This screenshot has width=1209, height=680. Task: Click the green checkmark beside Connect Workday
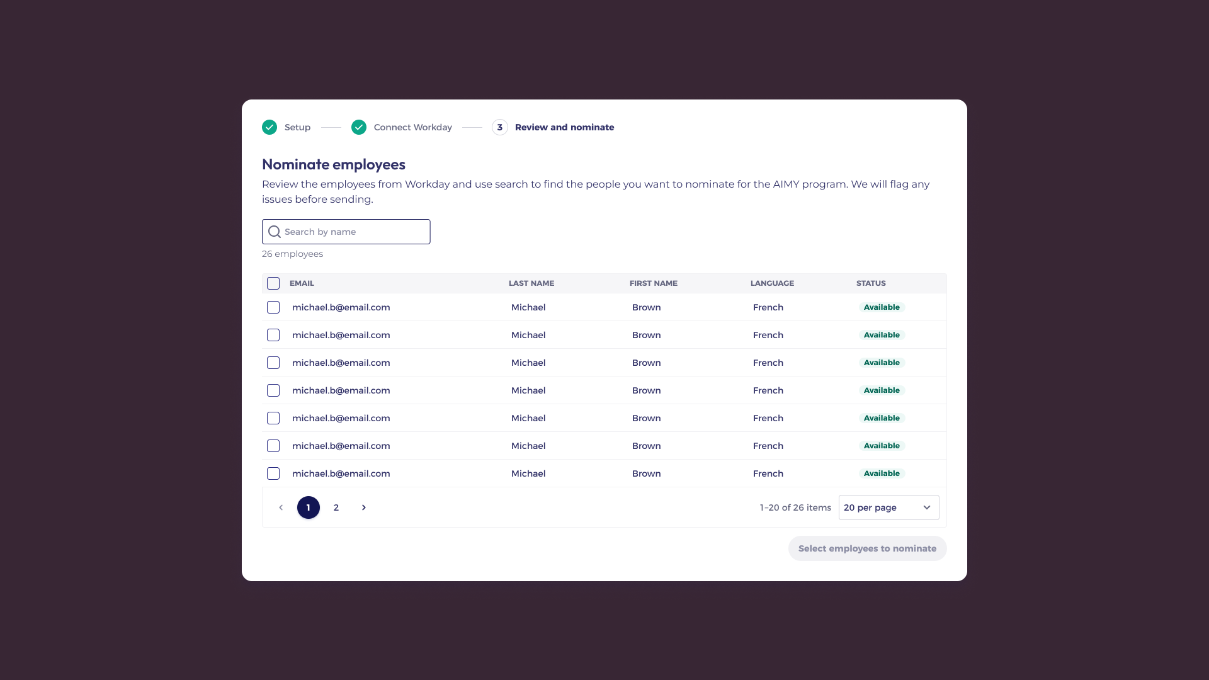coord(358,127)
